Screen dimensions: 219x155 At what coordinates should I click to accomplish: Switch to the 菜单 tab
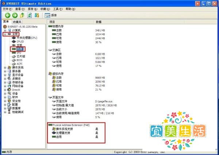pyautogui.click(x=6, y=21)
